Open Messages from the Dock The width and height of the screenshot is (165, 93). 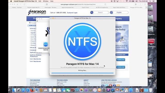tap(64, 90)
